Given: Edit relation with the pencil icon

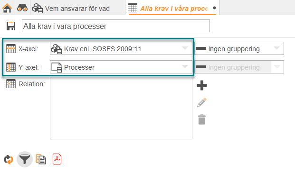Looking at the screenshot, I should click(x=202, y=102).
